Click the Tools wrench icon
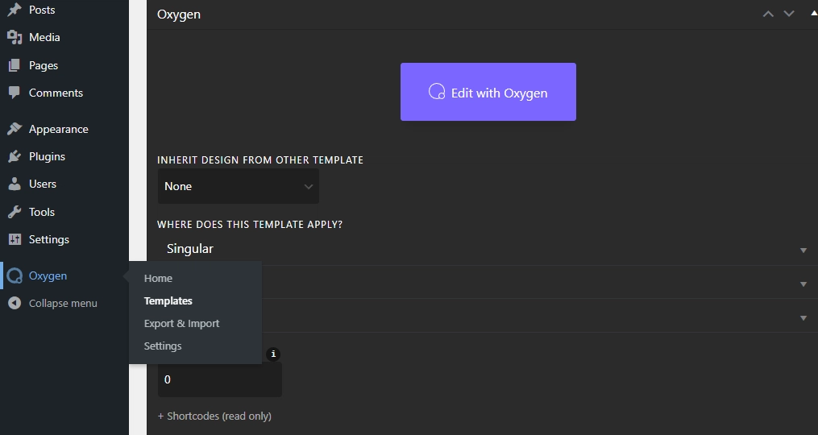Image resolution: width=818 pixels, height=435 pixels. tap(15, 212)
